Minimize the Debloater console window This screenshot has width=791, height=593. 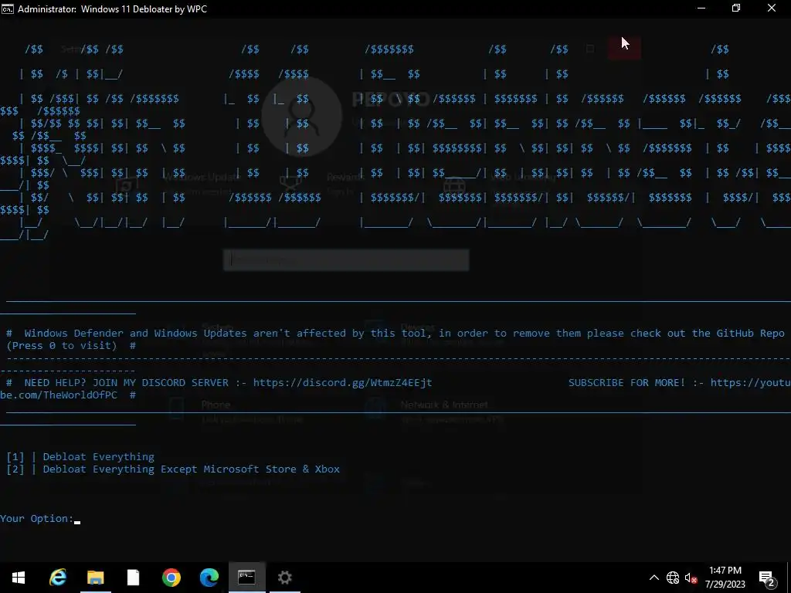(x=701, y=8)
